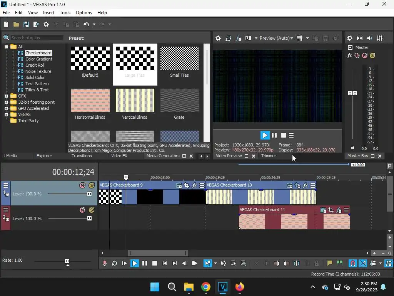Go to Start in timeline transport

pyautogui.click(x=165, y=263)
